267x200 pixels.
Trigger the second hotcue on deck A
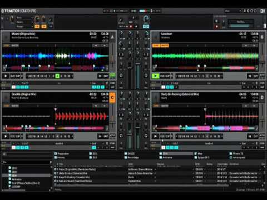(18, 87)
